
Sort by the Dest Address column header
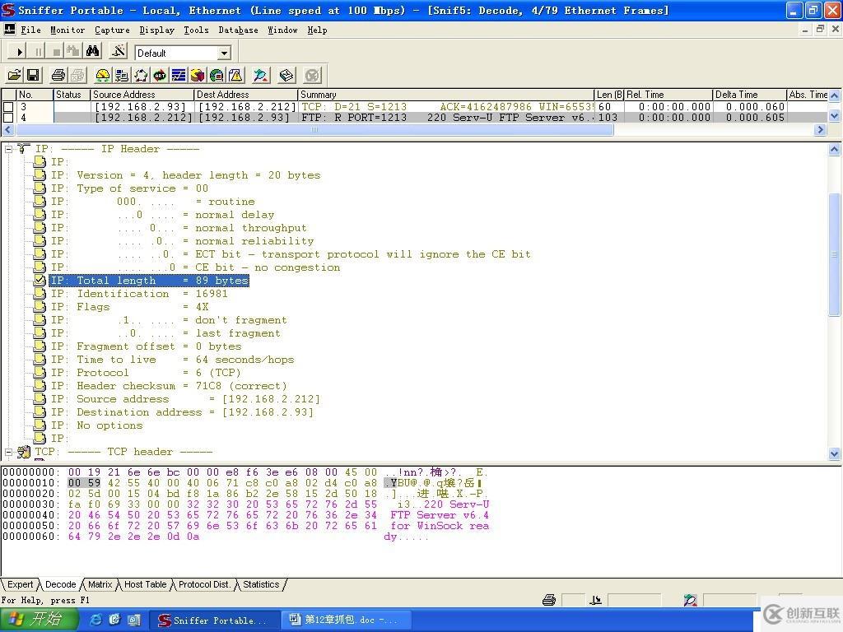pyautogui.click(x=245, y=95)
